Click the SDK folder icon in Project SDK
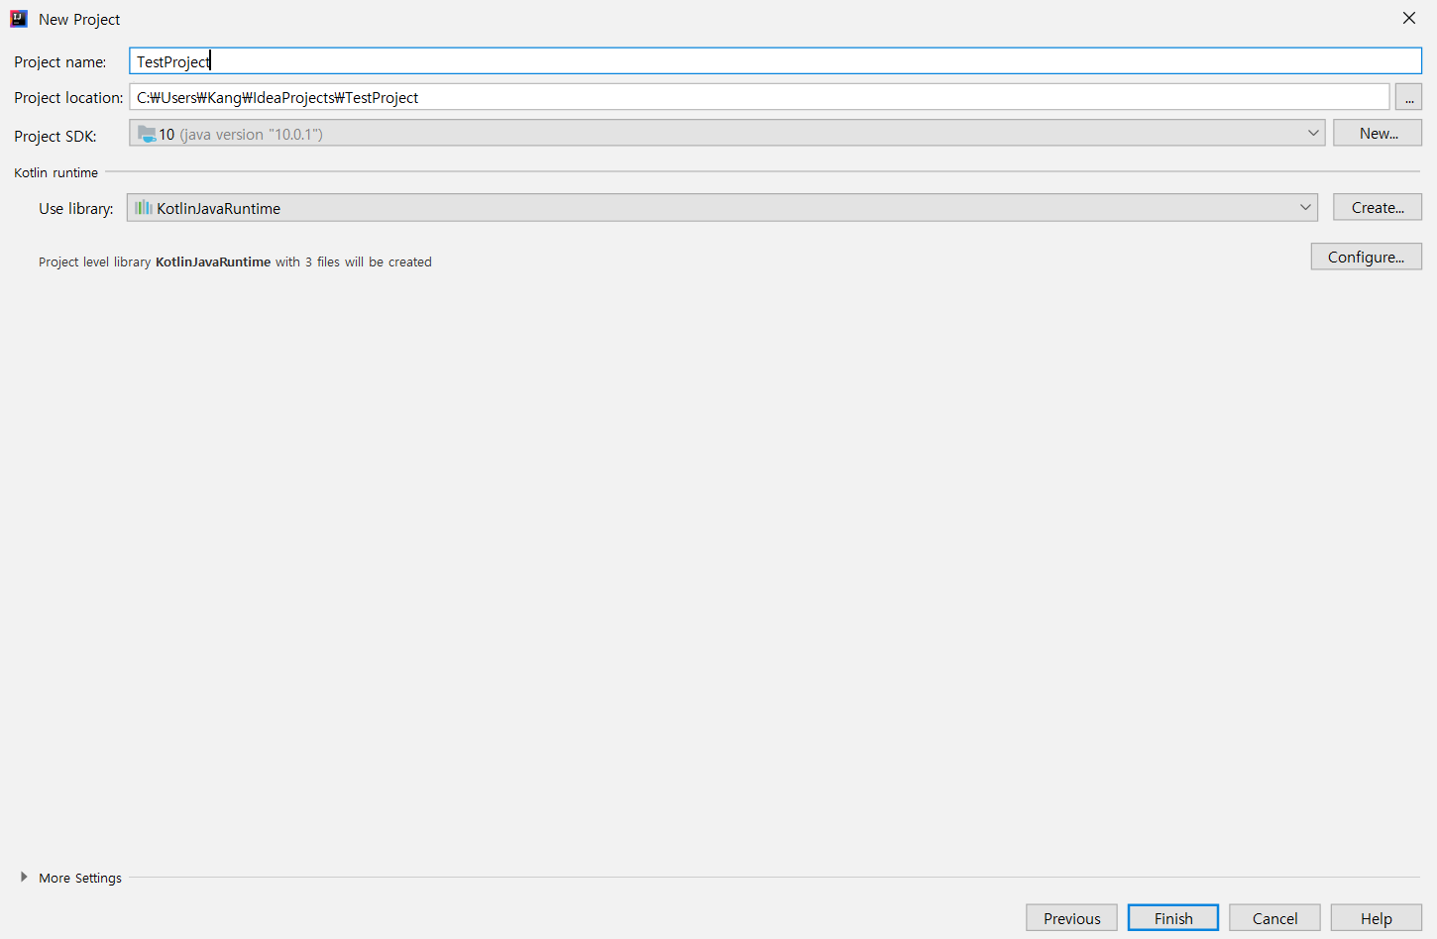This screenshot has width=1437, height=939. tap(147, 134)
